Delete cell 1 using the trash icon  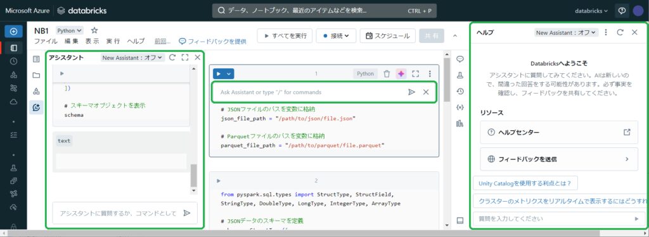coord(387,74)
